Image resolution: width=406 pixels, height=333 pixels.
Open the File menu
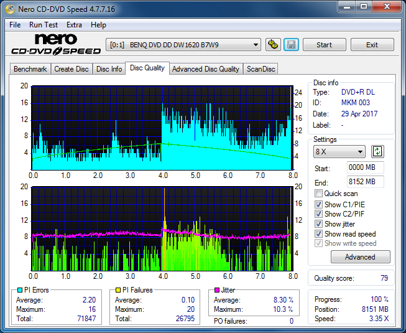click(15, 25)
